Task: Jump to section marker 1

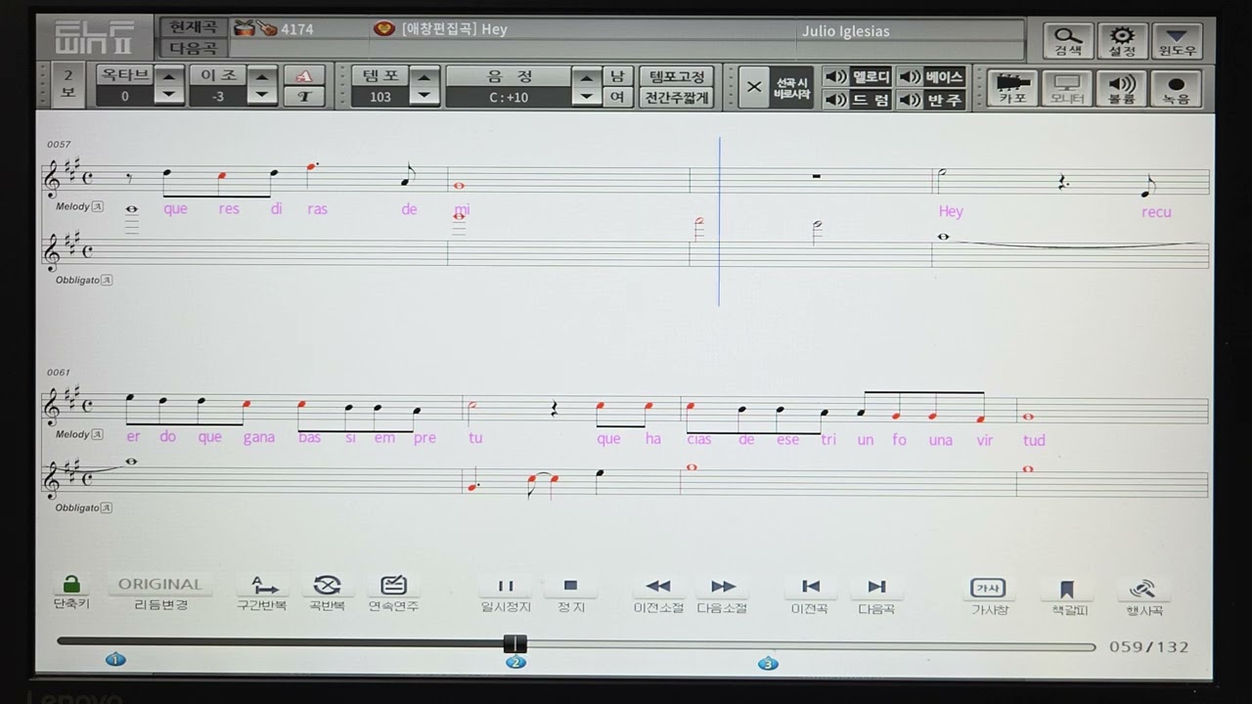Action: pos(114,660)
